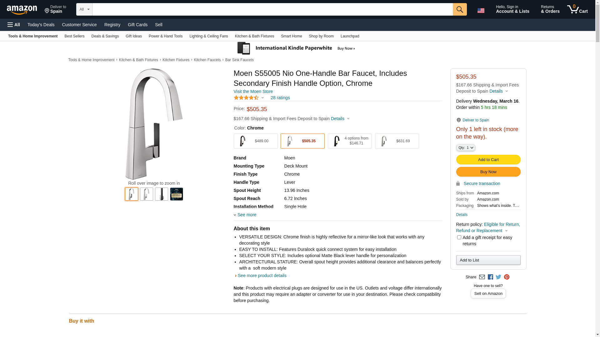This screenshot has width=600, height=337.
Task: Expand See more product specifications
Action: click(x=246, y=215)
